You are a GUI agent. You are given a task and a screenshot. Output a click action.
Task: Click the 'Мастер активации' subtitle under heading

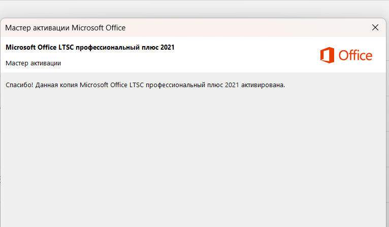pyautogui.click(x=34, y=63)
